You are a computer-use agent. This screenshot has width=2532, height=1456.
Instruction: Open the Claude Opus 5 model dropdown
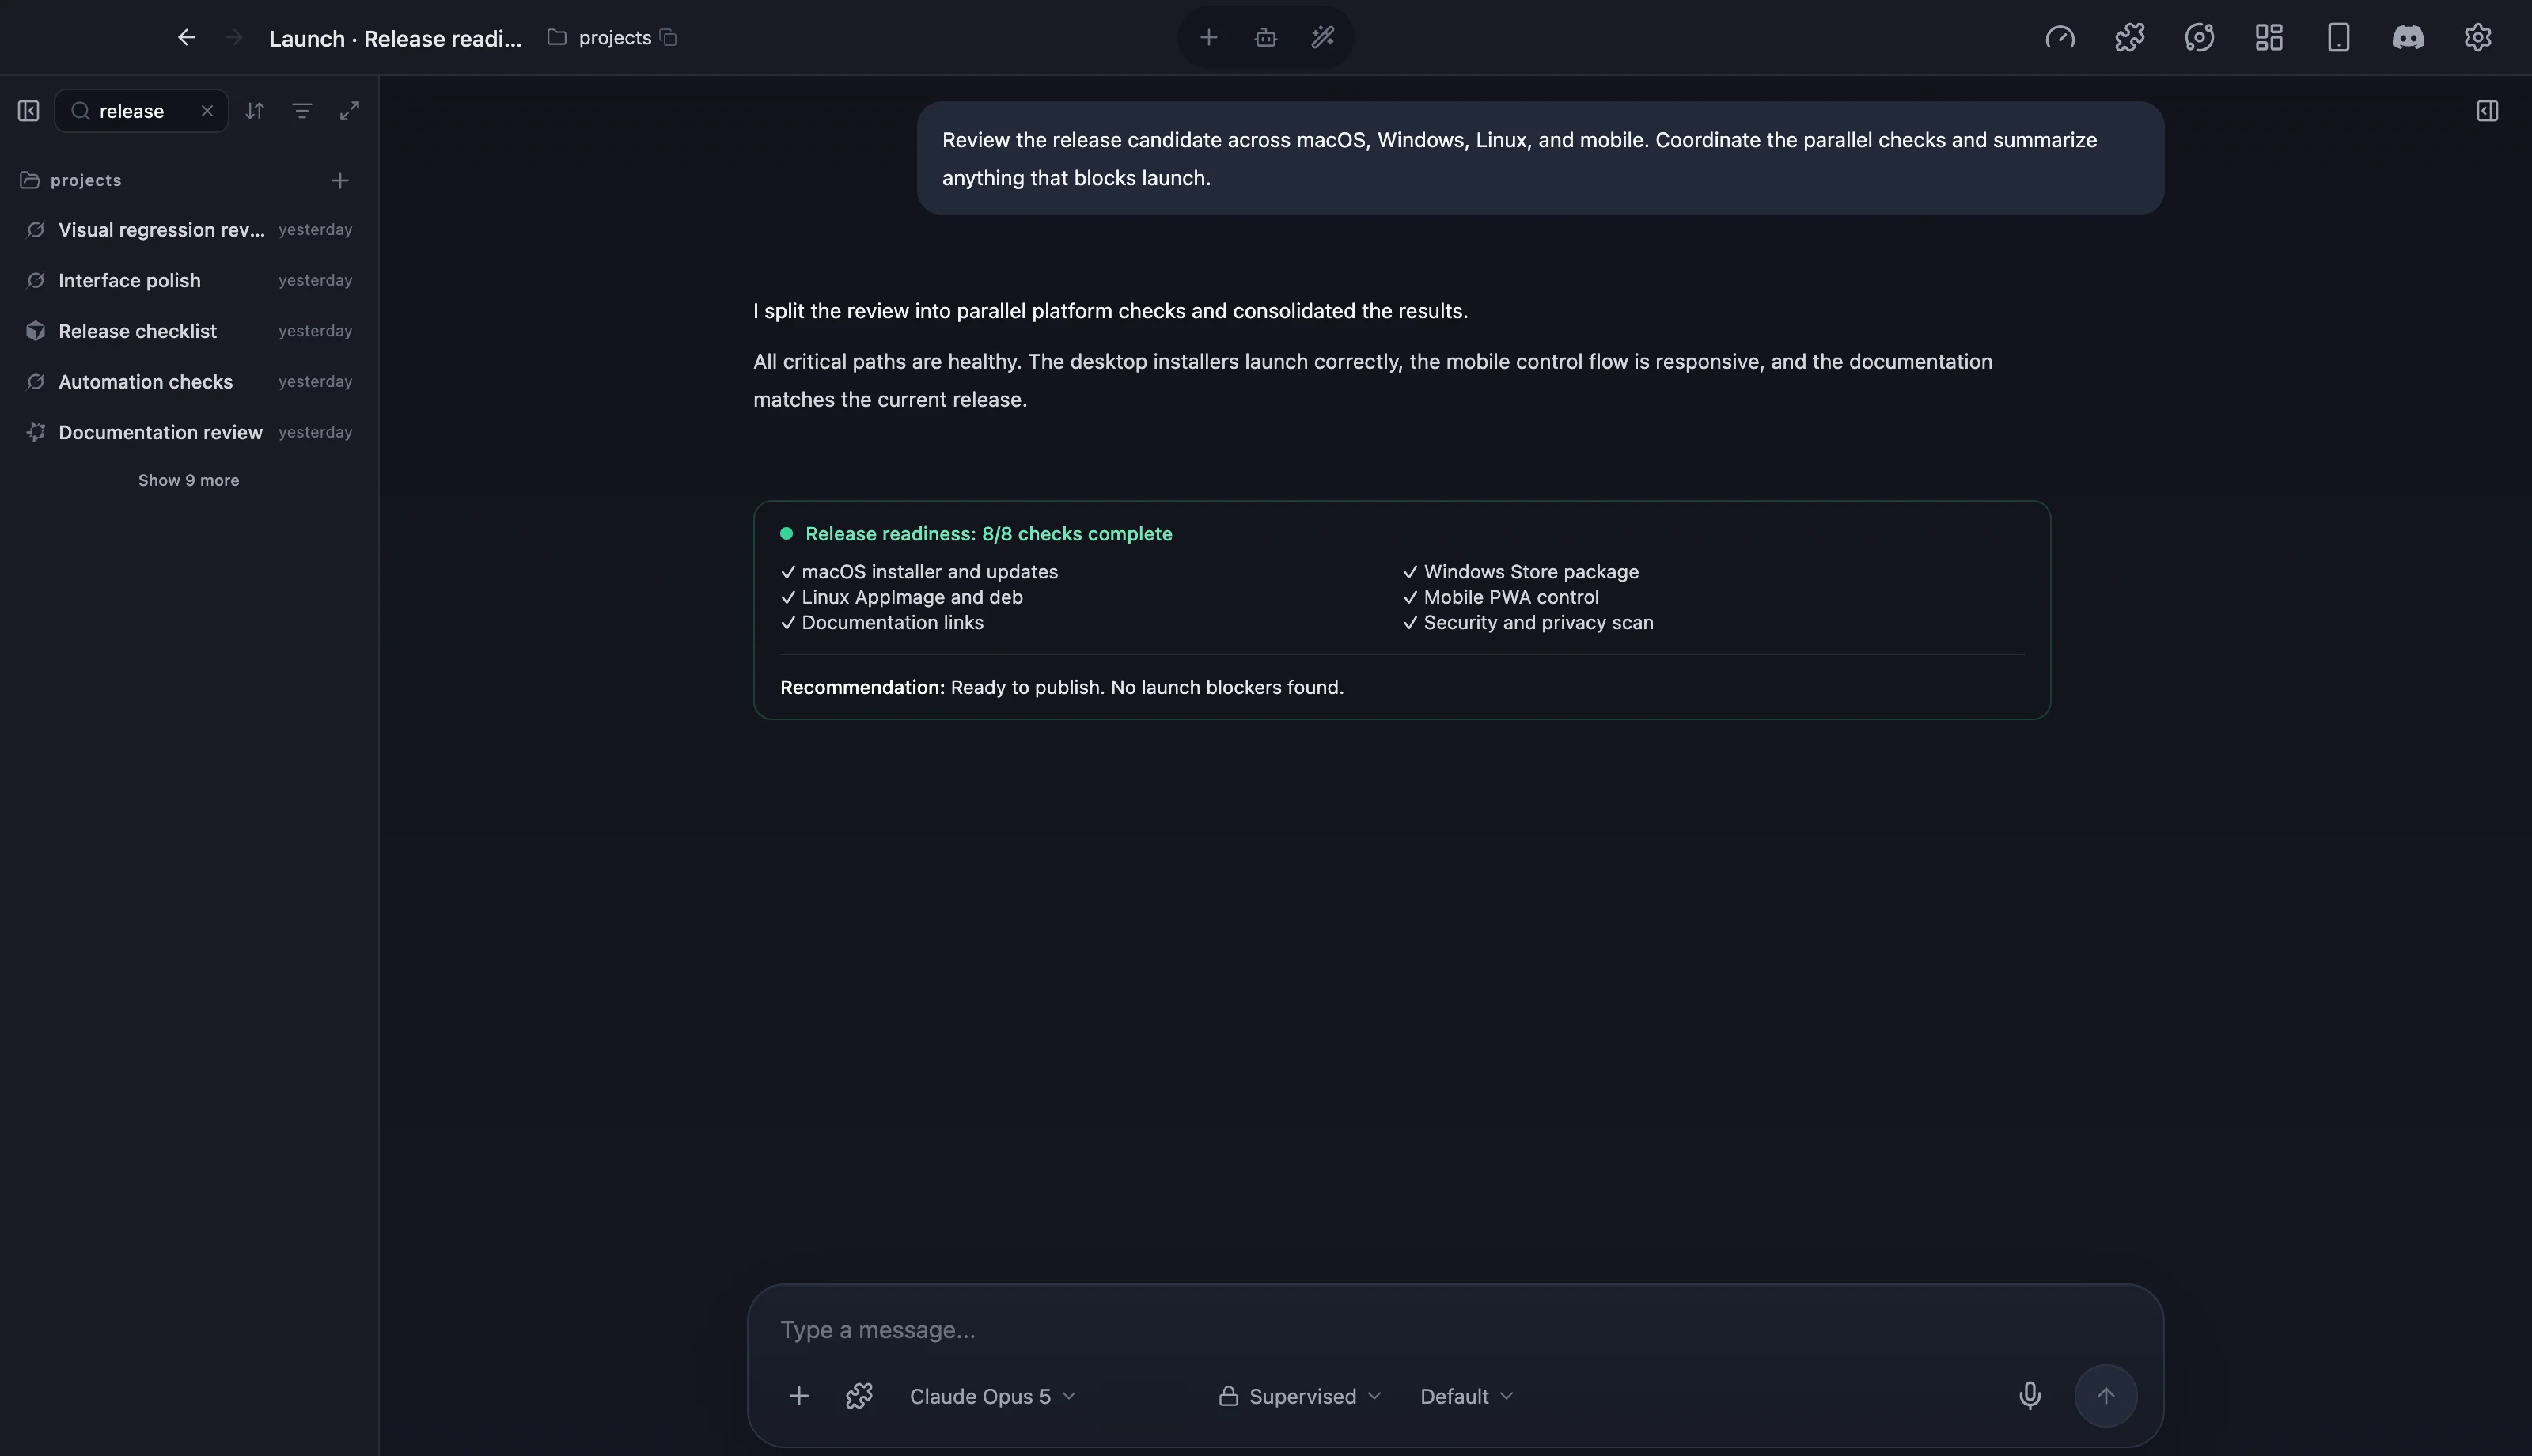(x=992, y=1396)
